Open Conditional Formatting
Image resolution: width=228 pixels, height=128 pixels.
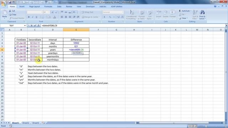pos(131,15)
